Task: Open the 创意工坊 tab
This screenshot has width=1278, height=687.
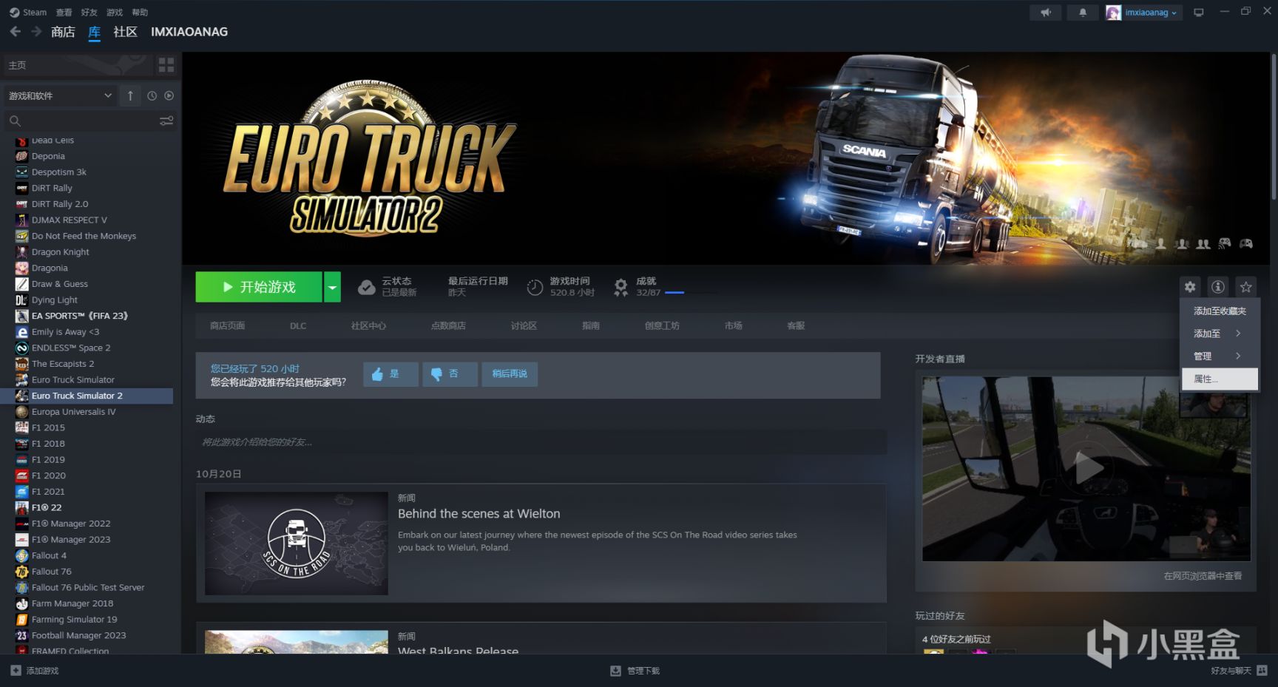Action: (662, 325)
